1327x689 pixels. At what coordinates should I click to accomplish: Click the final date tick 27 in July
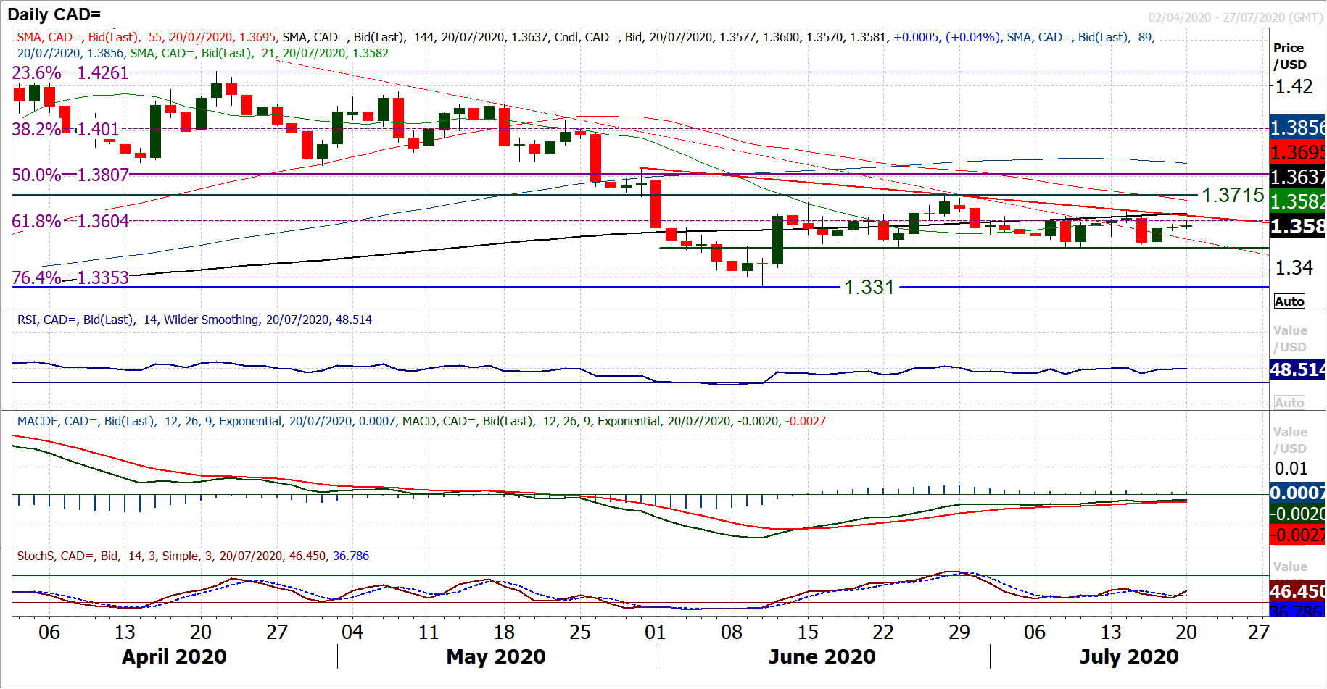coord(1259,632)
